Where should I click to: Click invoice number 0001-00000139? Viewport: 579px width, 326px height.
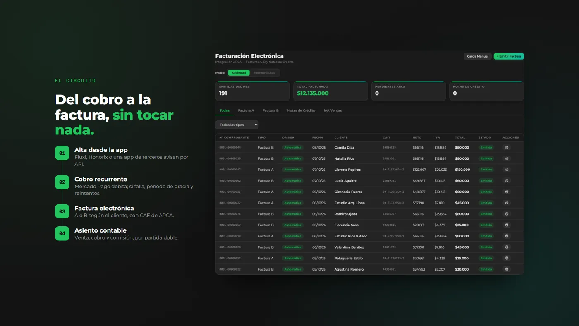pos(230,158)
